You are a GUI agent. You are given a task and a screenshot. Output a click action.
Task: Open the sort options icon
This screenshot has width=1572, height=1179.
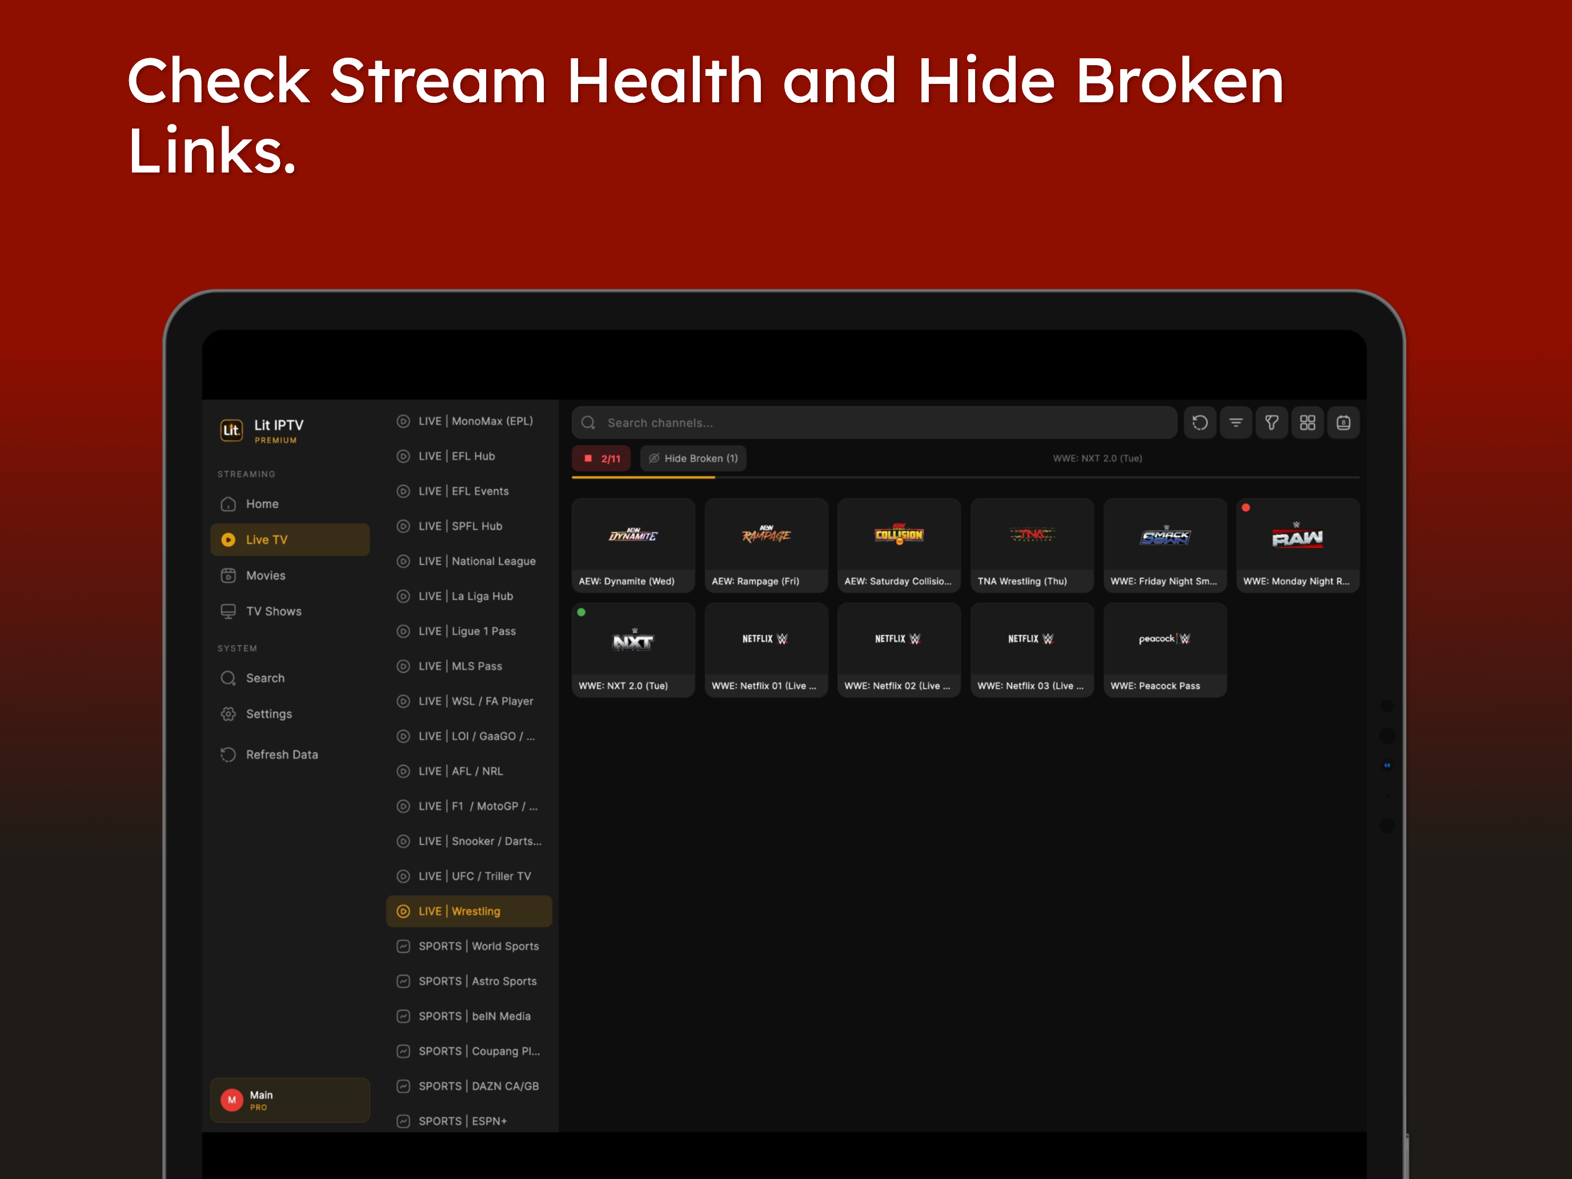pyautogui.click(x=1236, y=423)
